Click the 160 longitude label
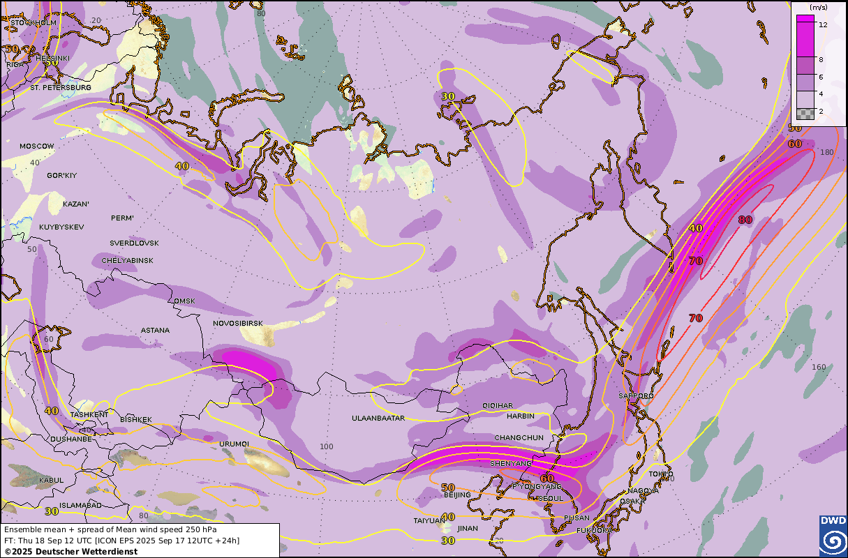 coord(819,367)
